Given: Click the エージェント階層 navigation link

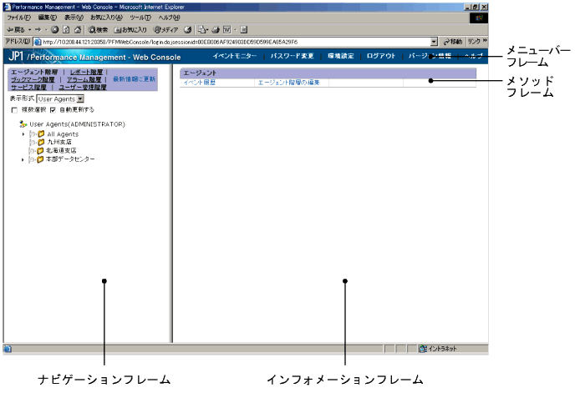Looking at the screenshot, I should point(34,72).
